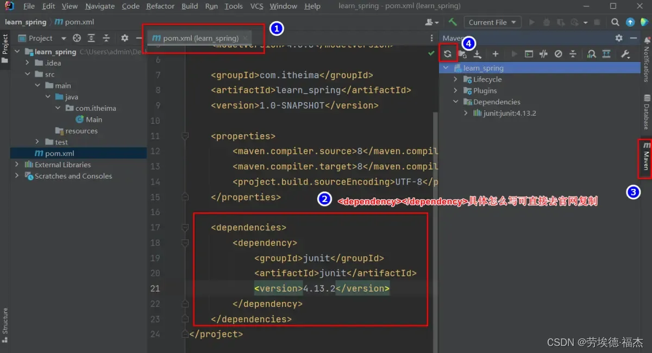Download sources and documentation in Maven toolbar

(x=477, y=54)
